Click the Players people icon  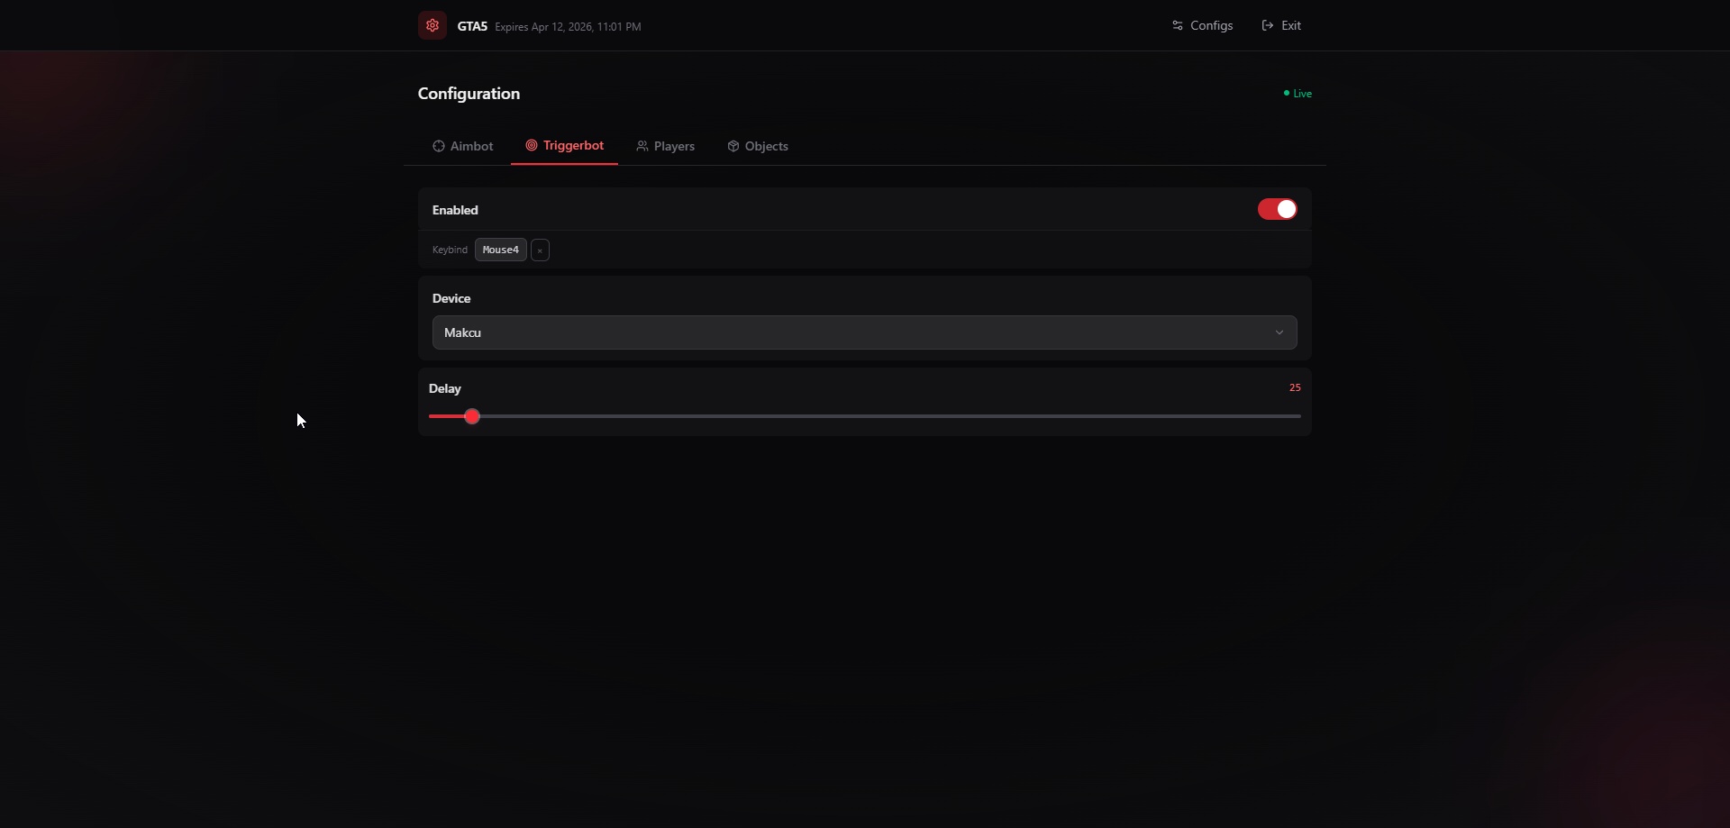coord(642,146)
